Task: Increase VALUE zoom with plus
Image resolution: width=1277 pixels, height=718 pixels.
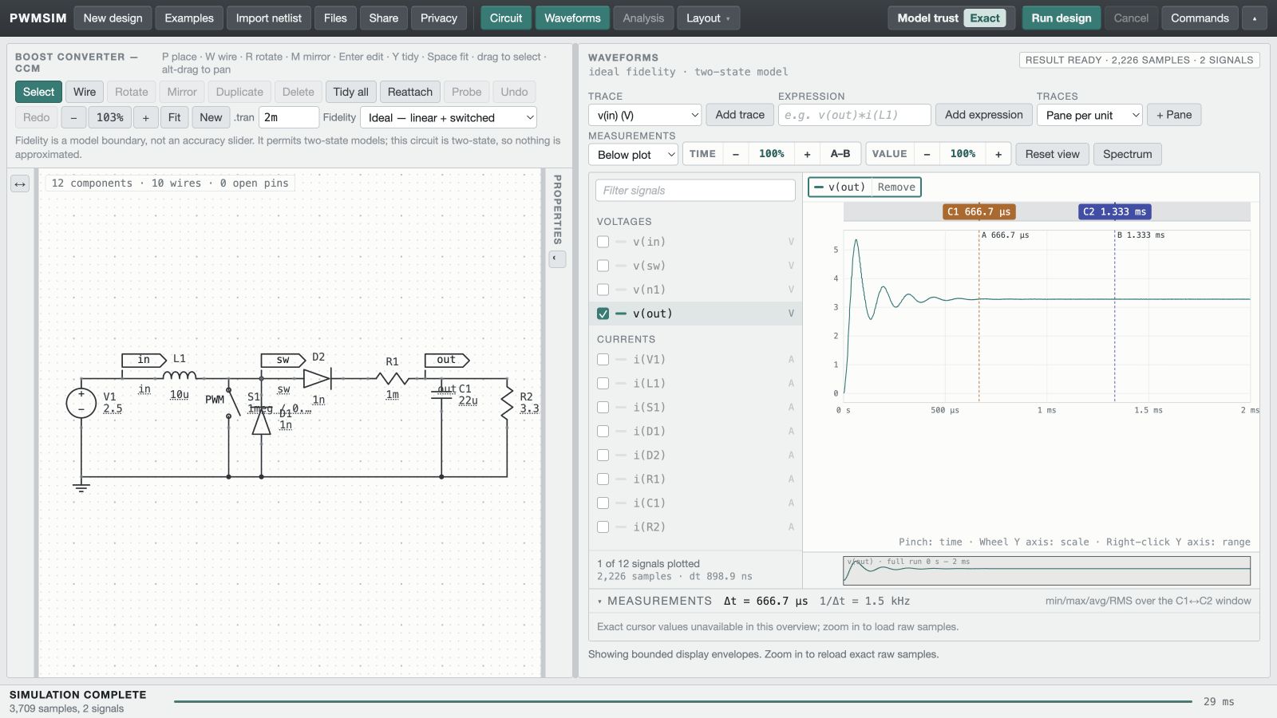Action: pyautogui.click(x=998, y=154)
